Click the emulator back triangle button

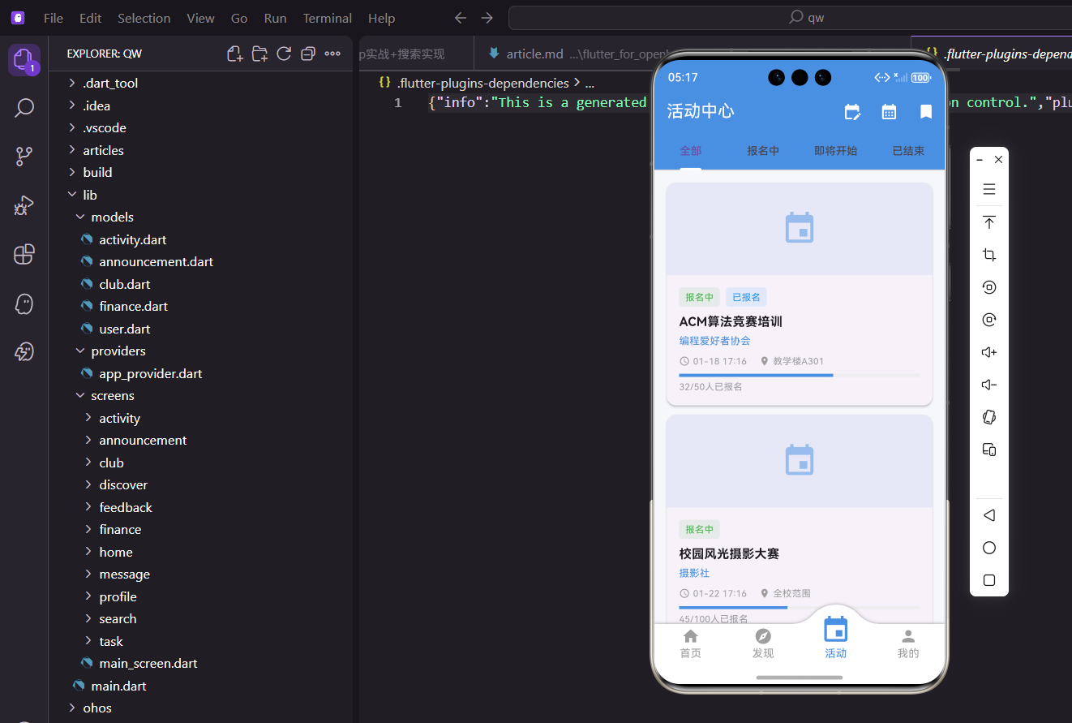(989, 515)
